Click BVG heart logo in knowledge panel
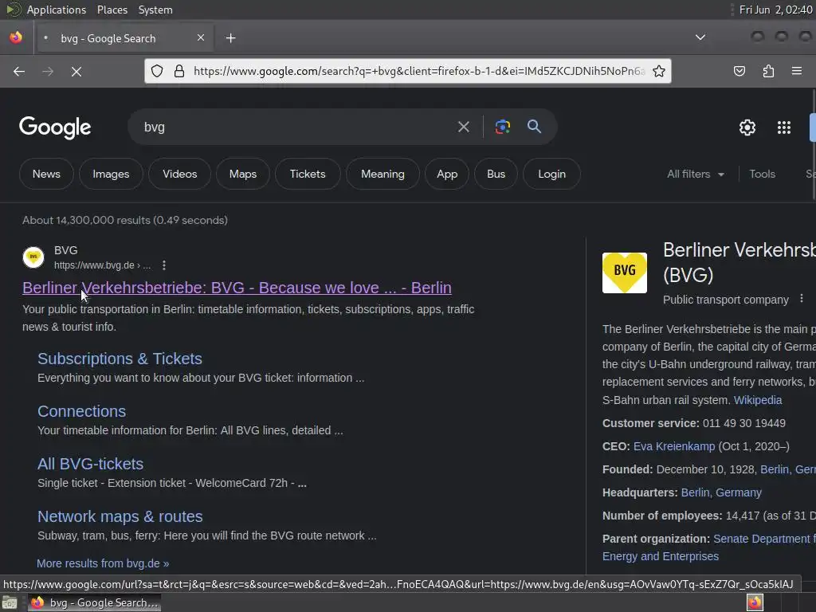Viewport: 816px width, 612px height. [x=625, y=273]
